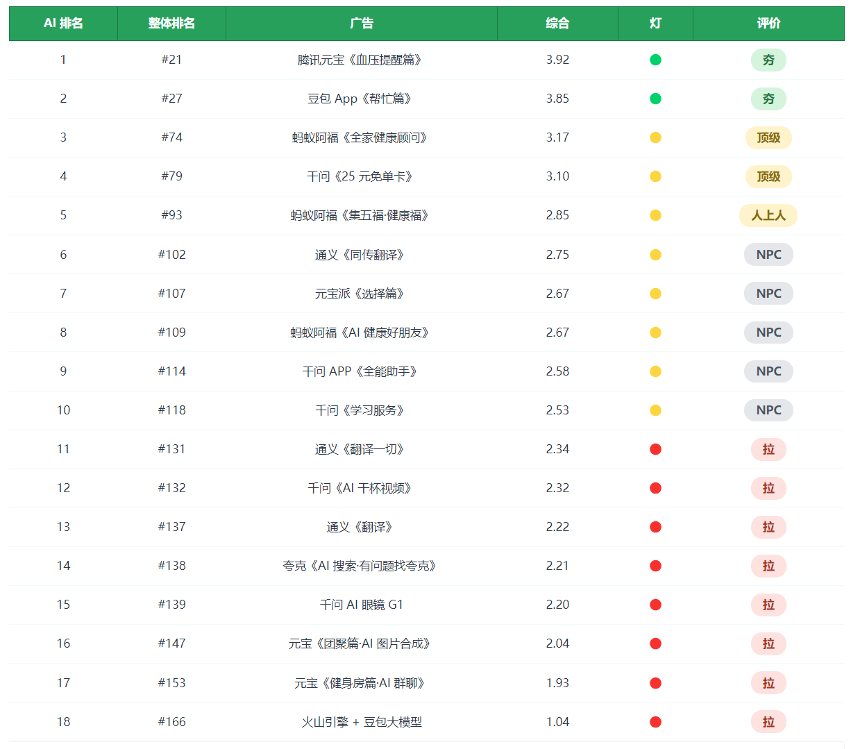
Task: Click the 综合 column header
Action: pyautogui.click(x=557, y=24)
